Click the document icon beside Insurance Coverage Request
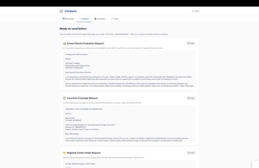Screen dimensions: 259x168 [x=64, y=98]
